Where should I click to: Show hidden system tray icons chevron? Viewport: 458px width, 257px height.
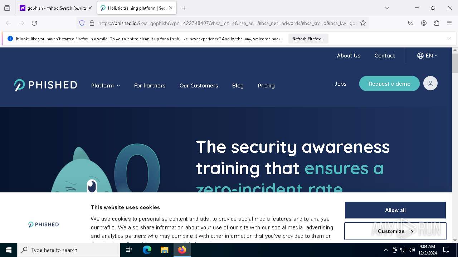pos(386,250)
